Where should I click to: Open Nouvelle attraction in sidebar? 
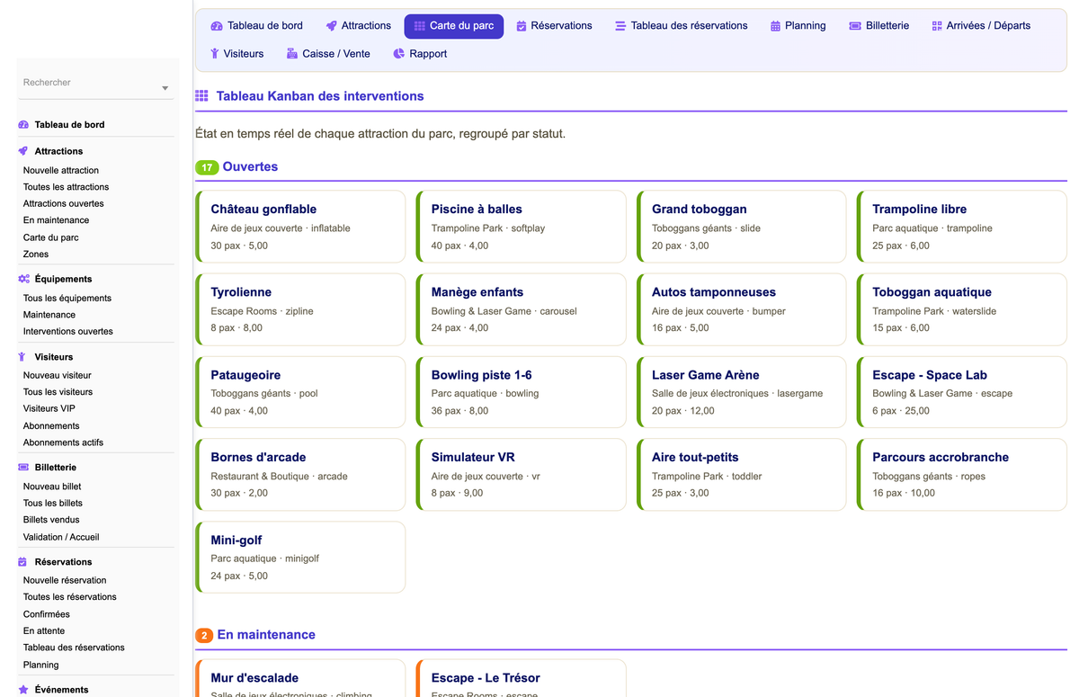(x=61, y=170)
